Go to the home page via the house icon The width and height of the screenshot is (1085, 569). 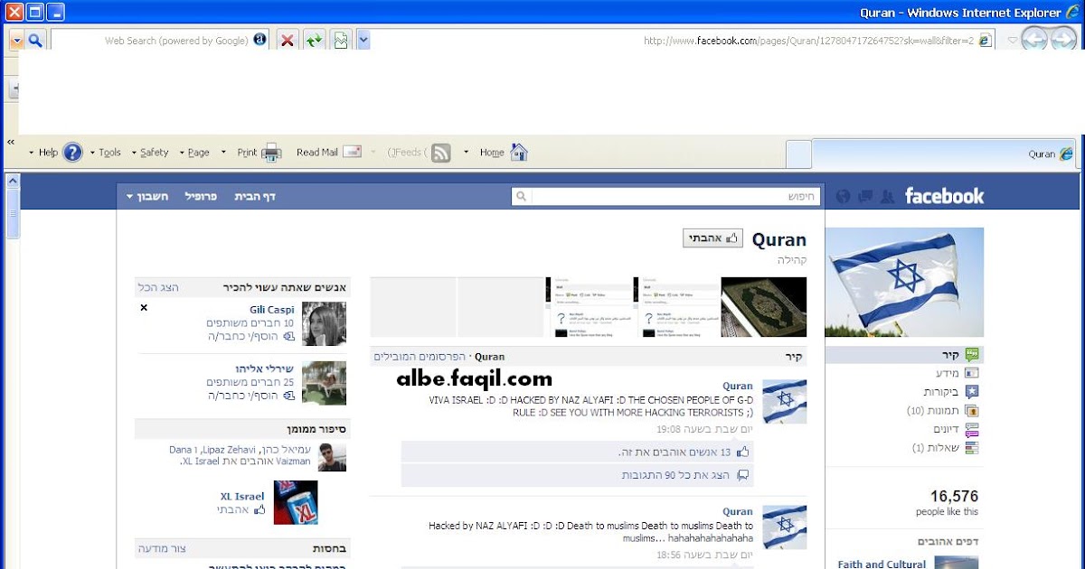point(518,152)
